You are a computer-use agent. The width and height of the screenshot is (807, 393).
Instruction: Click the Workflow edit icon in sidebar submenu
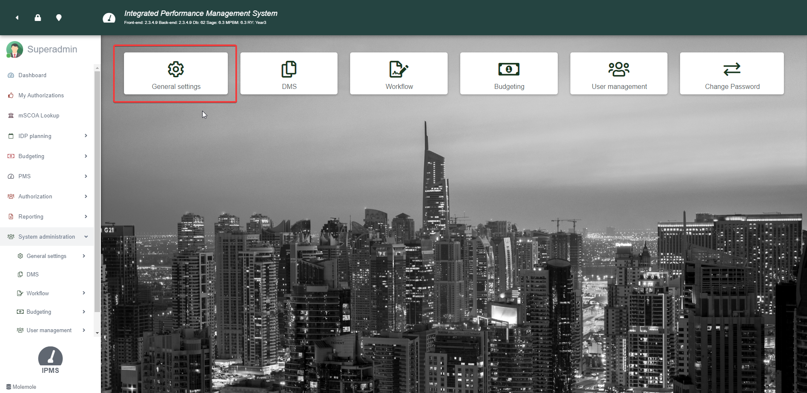[20, 293]
